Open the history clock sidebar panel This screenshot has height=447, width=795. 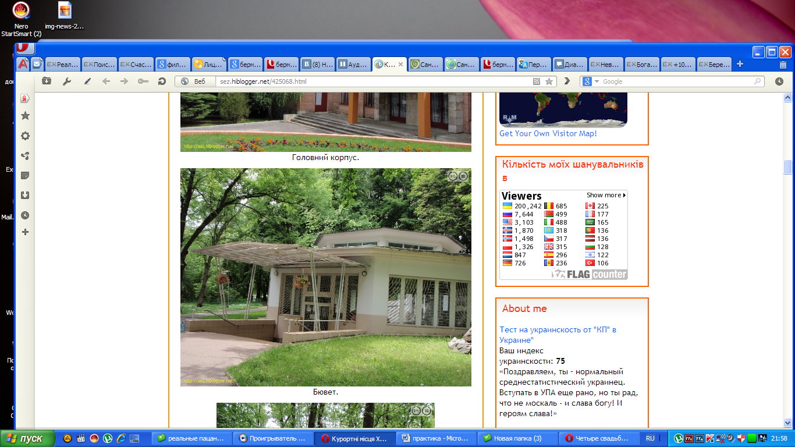[x=25, y=215]
